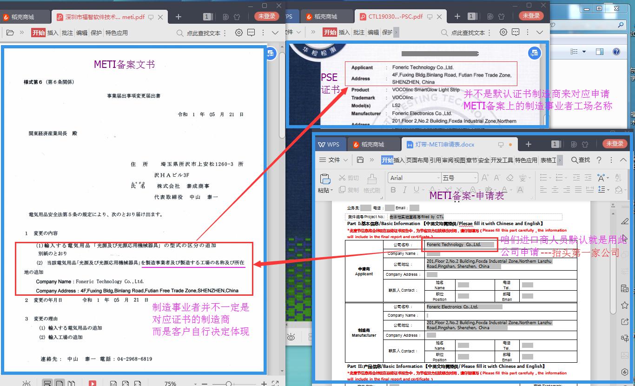Click 开始 button in meti.pdf toolbar
Image resolution: width=635 pixels, height=386 pixels.
tap(38, 33)
